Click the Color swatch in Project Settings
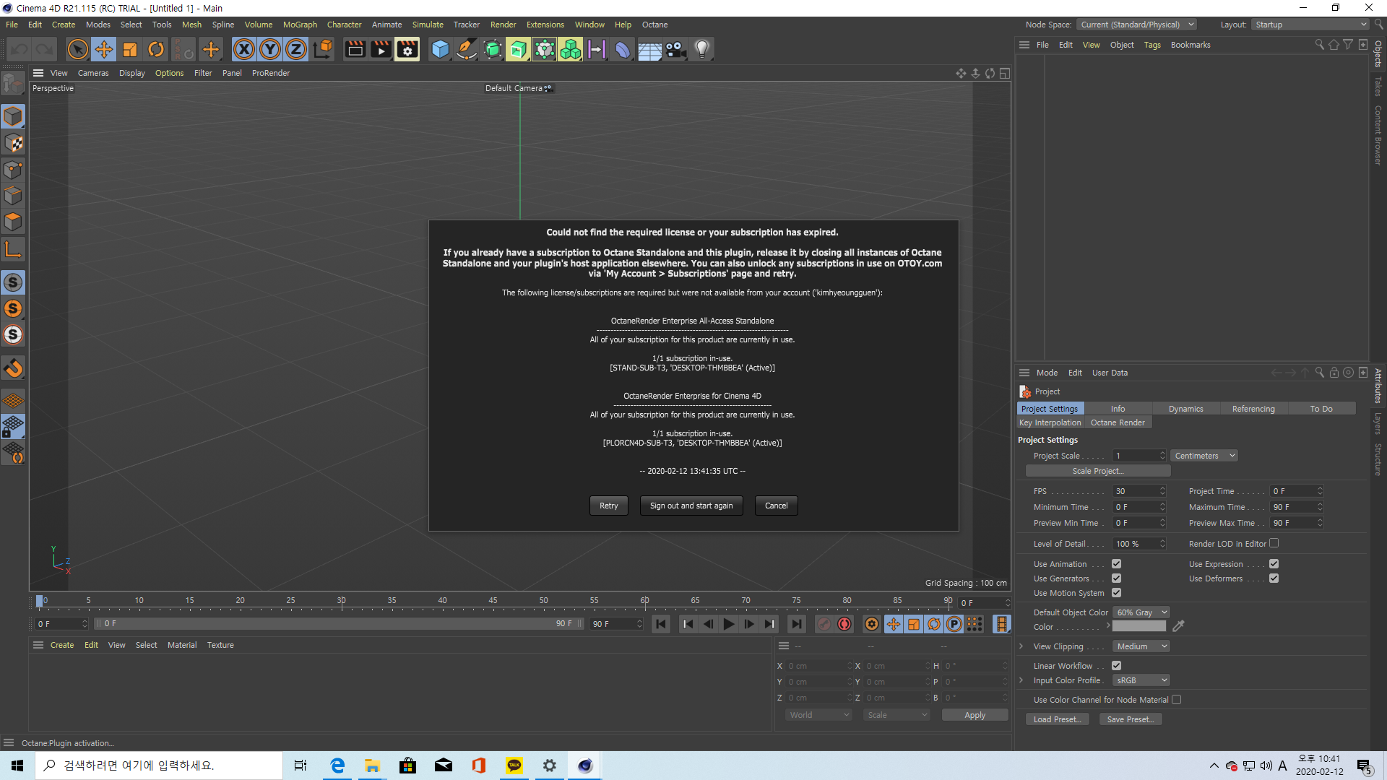The image size is (1387, 780). (1139, 627)
